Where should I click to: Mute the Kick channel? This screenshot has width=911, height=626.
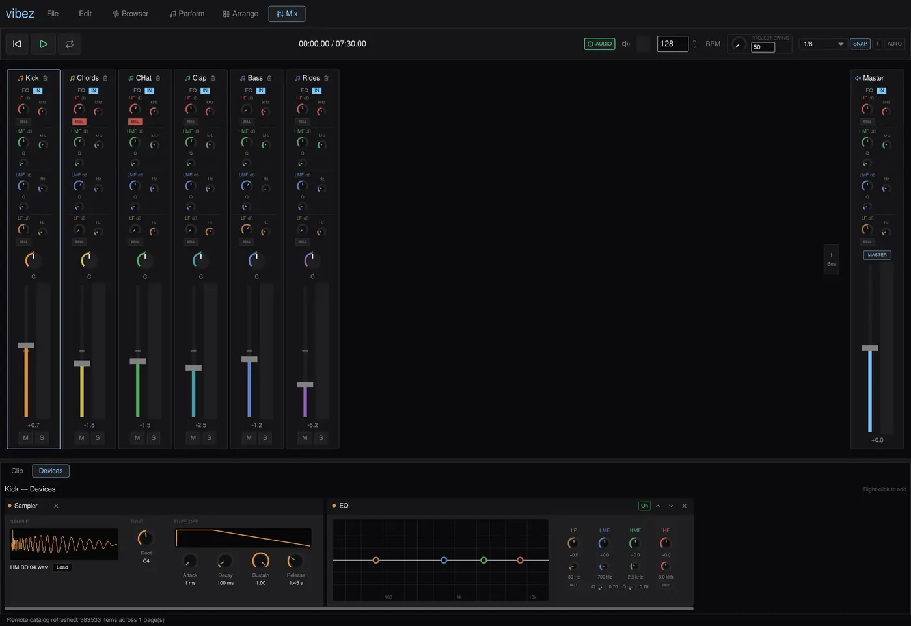point(26,438)
